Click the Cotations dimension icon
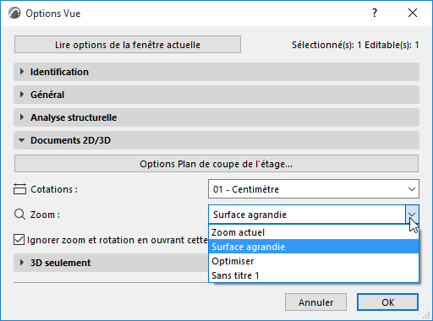Viewport: 433px width, 321px height. (x=19, y=189)
